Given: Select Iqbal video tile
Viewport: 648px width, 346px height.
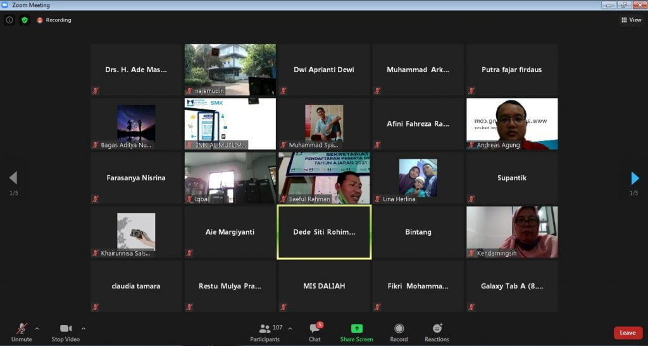Looking at the screenshot, I should point(230,178).
